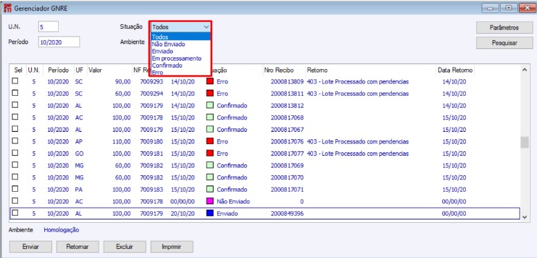Click blue swatch of Enviado row
Screen dimensions: 537x258
(210, 213)
